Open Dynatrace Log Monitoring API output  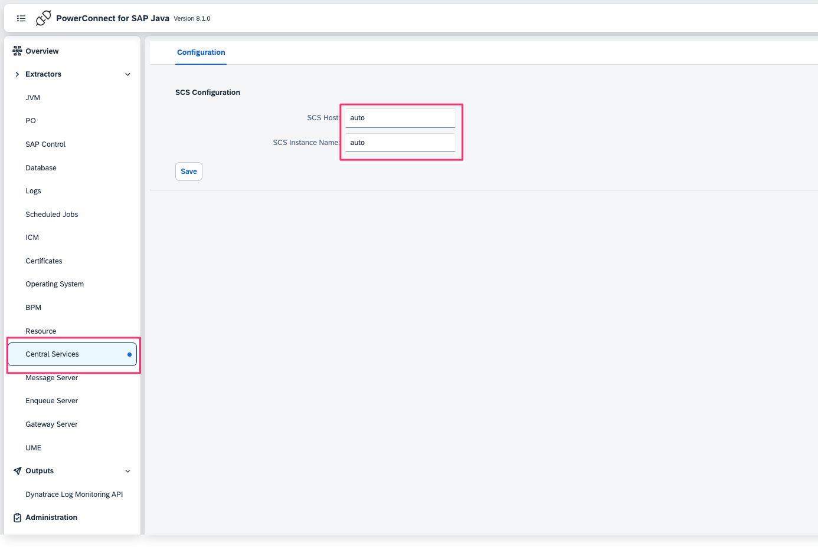(x=74, y=495)
